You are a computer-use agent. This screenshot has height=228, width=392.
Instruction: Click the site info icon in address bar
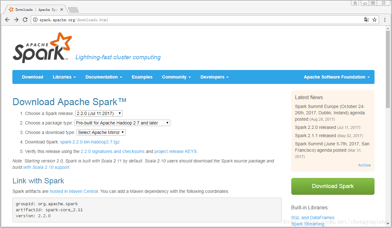tap(36, 20)
